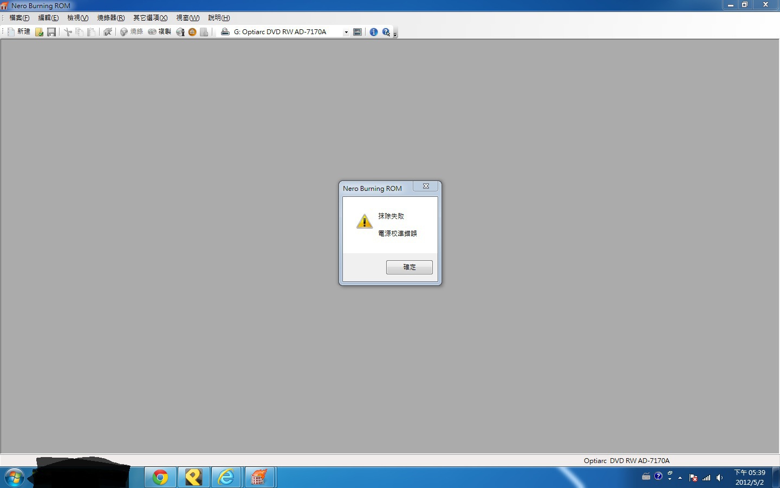The width and height of the screenshot is (780, 488).
Task: Click the warning triangle icon in dialog
Action: (364, 221)
